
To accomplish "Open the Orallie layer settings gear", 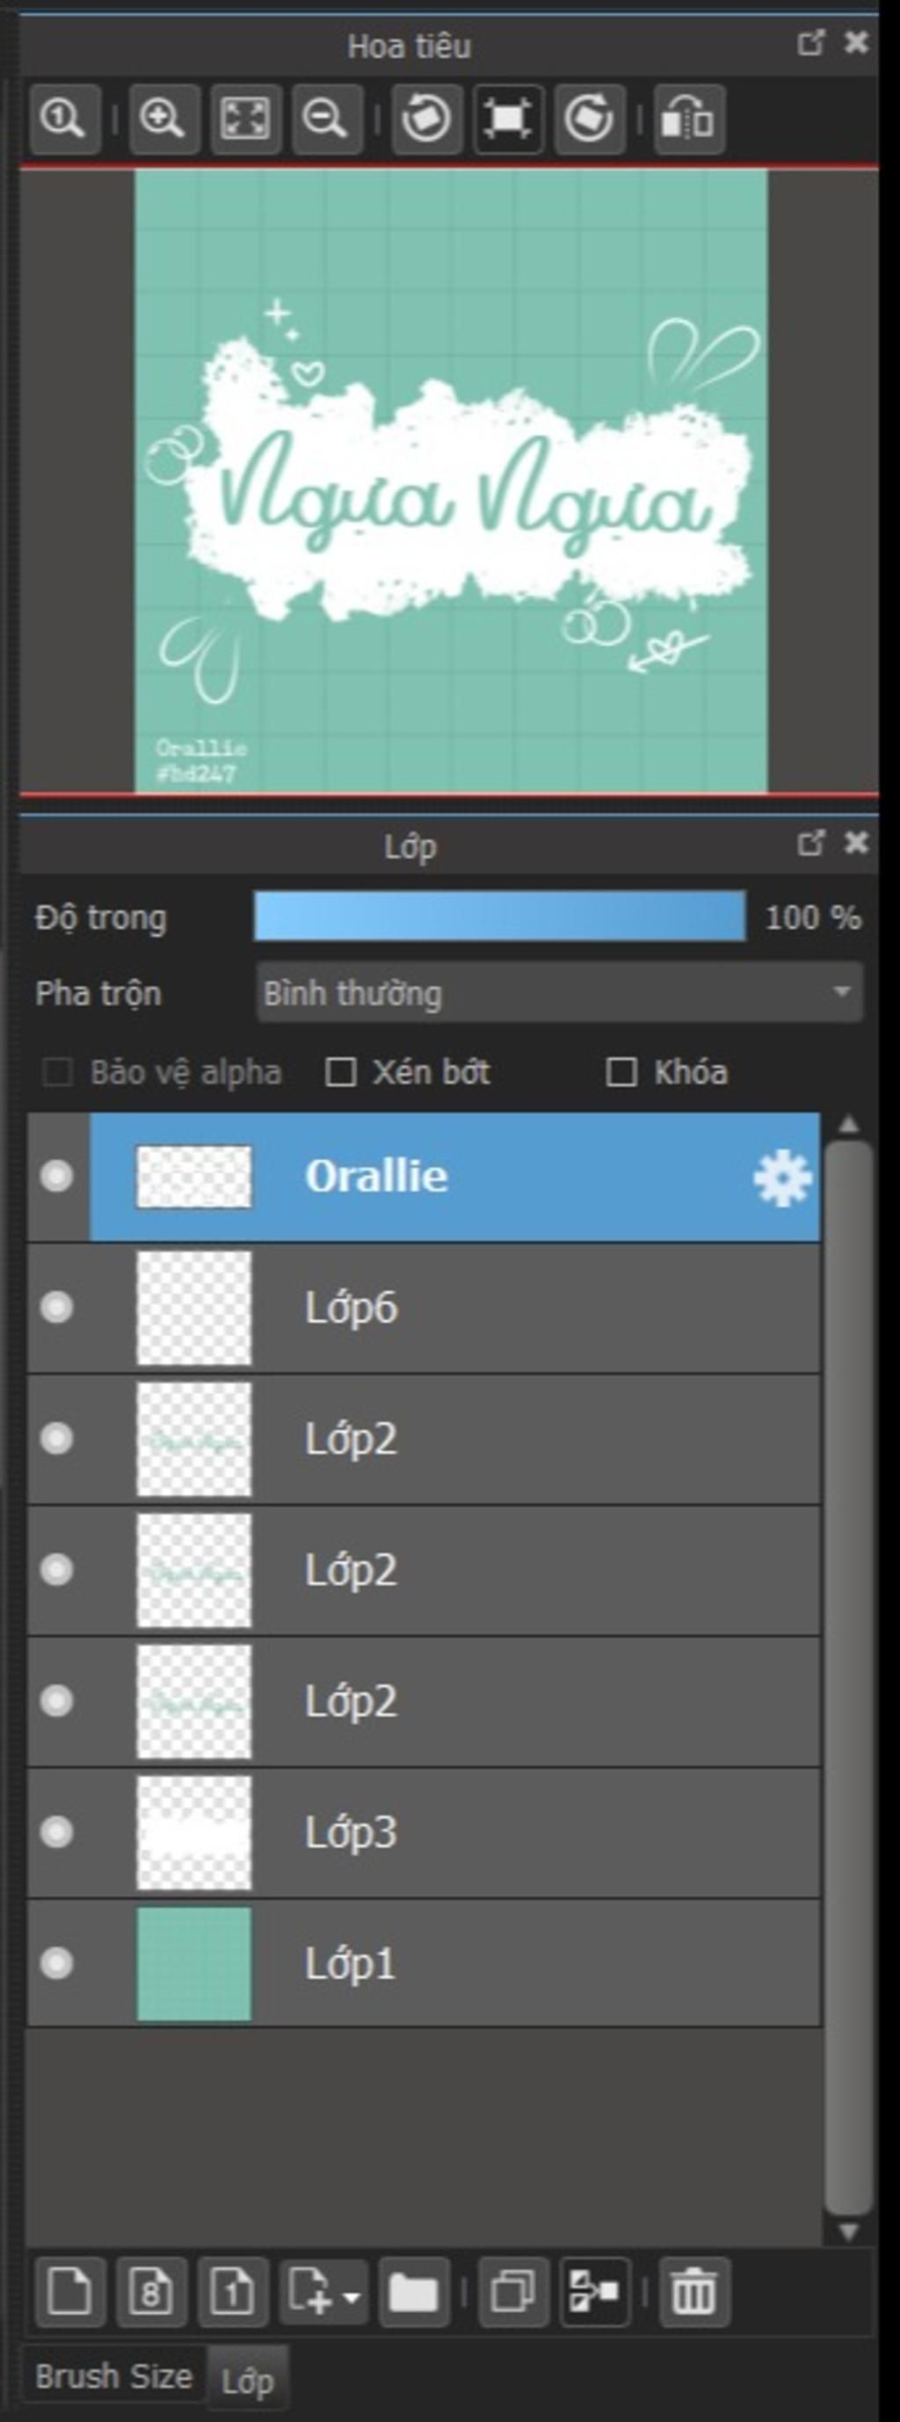I will [781, 1178].
